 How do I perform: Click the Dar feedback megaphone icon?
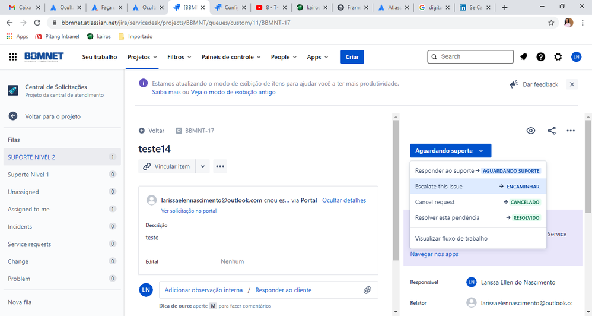(514, 84)
